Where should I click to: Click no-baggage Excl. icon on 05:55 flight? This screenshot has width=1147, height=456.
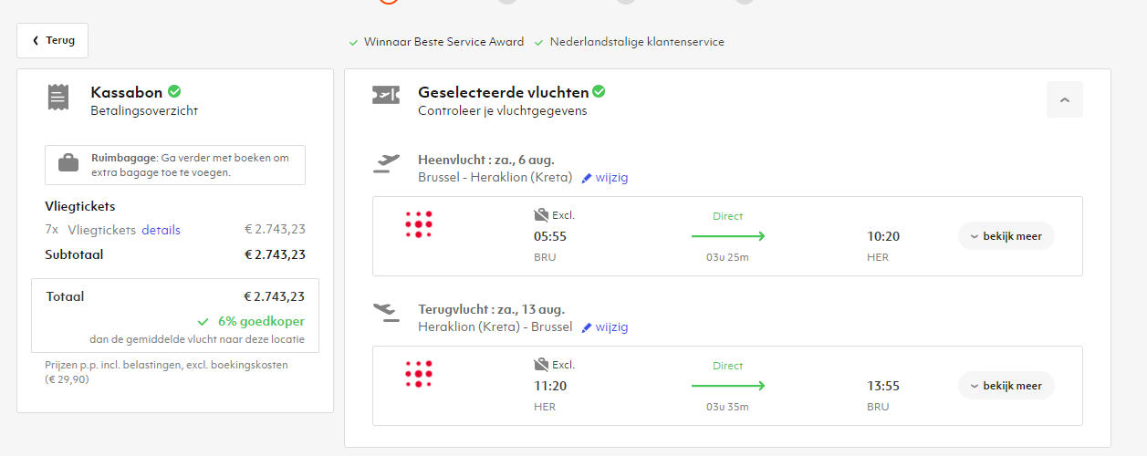(541, 215)
